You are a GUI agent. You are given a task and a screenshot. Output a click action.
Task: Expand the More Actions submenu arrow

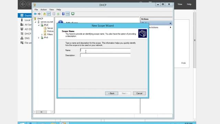tap(170, 27)
